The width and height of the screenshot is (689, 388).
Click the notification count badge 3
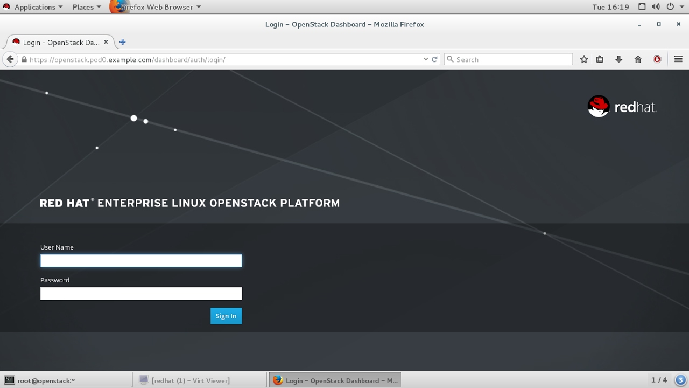coord(681,380)
